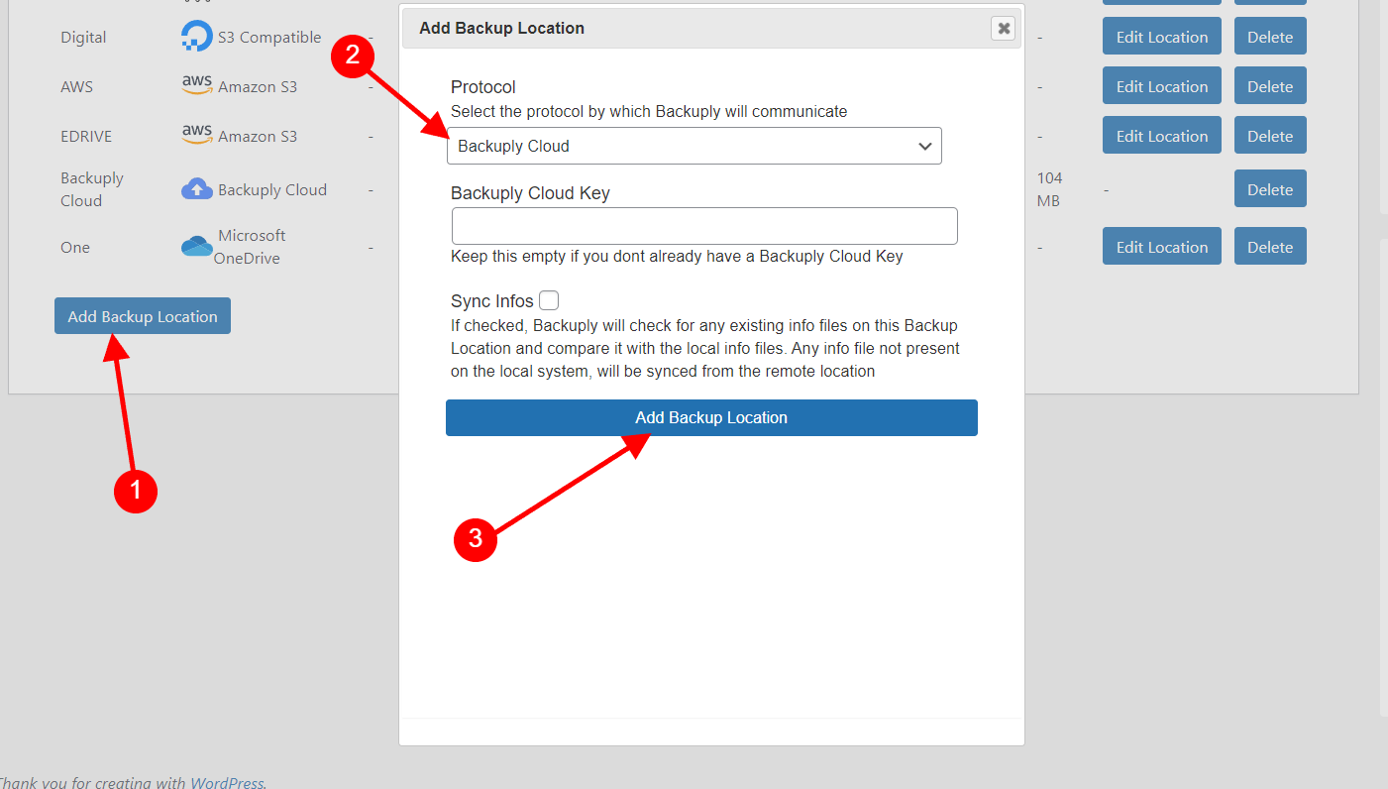The height and width of the screenshot is (789, 1388).
Task: Click Add Backup Location inside the modal
Action: pyautogui.click(x=711, y=417)
